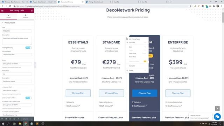224x126 pixels.
Task: Click the $399 price text
Action: [x=176, y=62]
